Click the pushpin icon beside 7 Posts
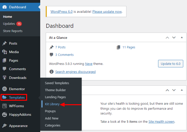Viewport: 187px width, 132px height. tap(52, 47)
